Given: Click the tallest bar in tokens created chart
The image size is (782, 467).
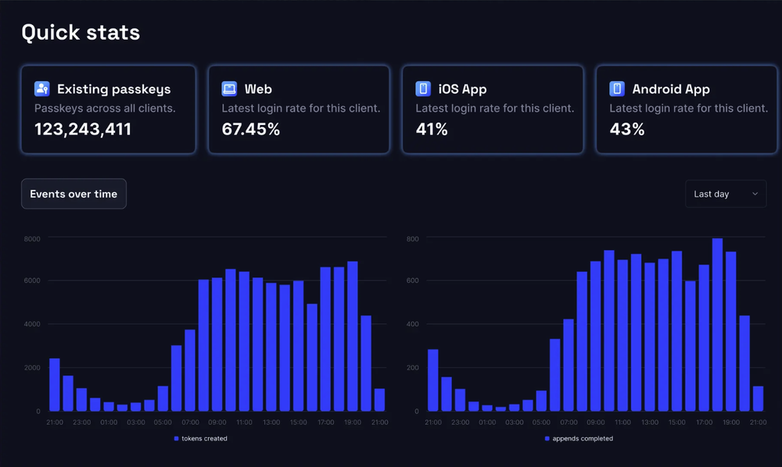Looking at the screenshot, I should point(353,336).
